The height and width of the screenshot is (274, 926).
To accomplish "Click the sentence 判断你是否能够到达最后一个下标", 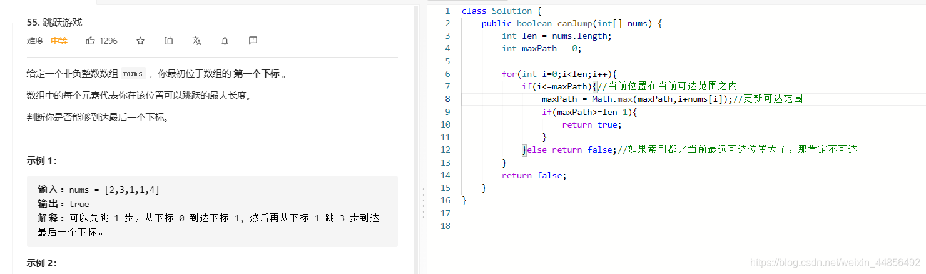I will pyautogui.click(x=98, y=118).
